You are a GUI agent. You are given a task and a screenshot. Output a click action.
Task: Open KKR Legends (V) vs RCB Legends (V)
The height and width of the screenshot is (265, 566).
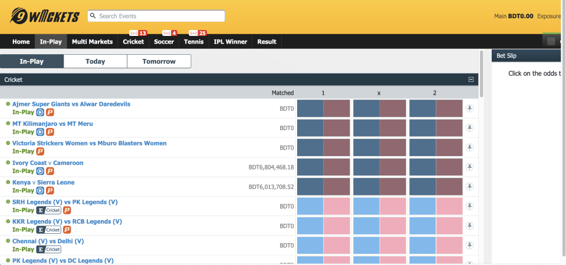tap(67, 221)
